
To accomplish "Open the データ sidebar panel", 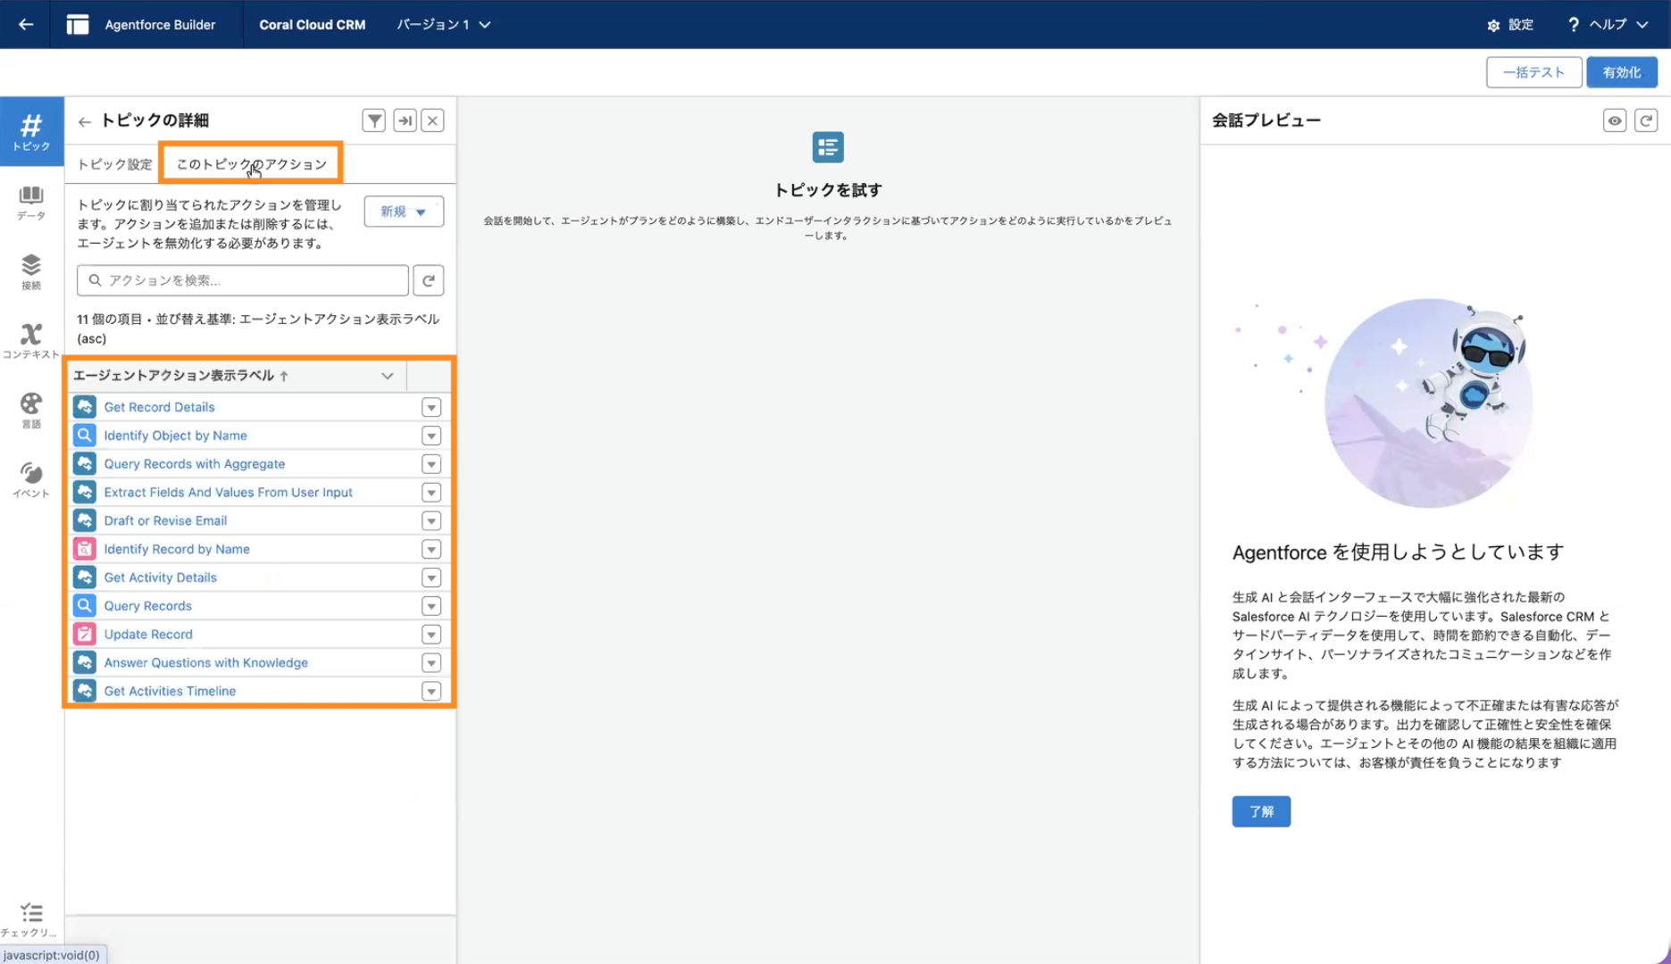I will pos(31,203).
